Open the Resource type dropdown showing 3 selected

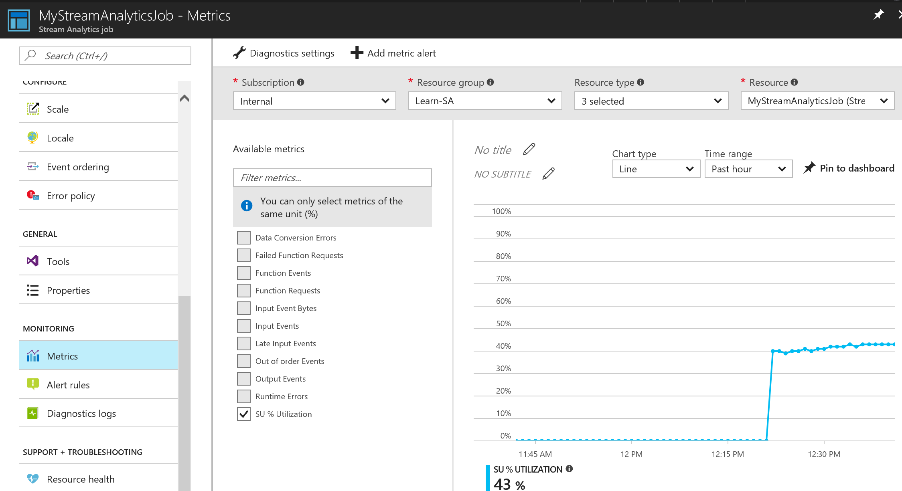[x=651, y=101]
